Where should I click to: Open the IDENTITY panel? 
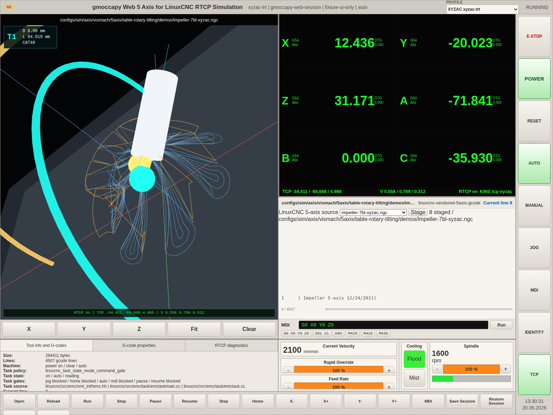[x=534, y=332]
